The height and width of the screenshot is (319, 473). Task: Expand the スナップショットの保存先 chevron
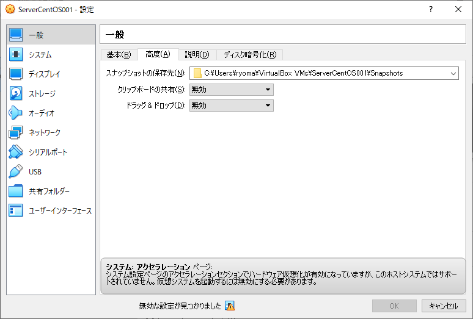pos(453,73)
